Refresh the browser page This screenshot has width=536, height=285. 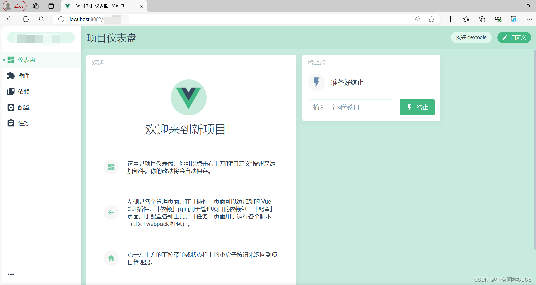tap(26, 19)
